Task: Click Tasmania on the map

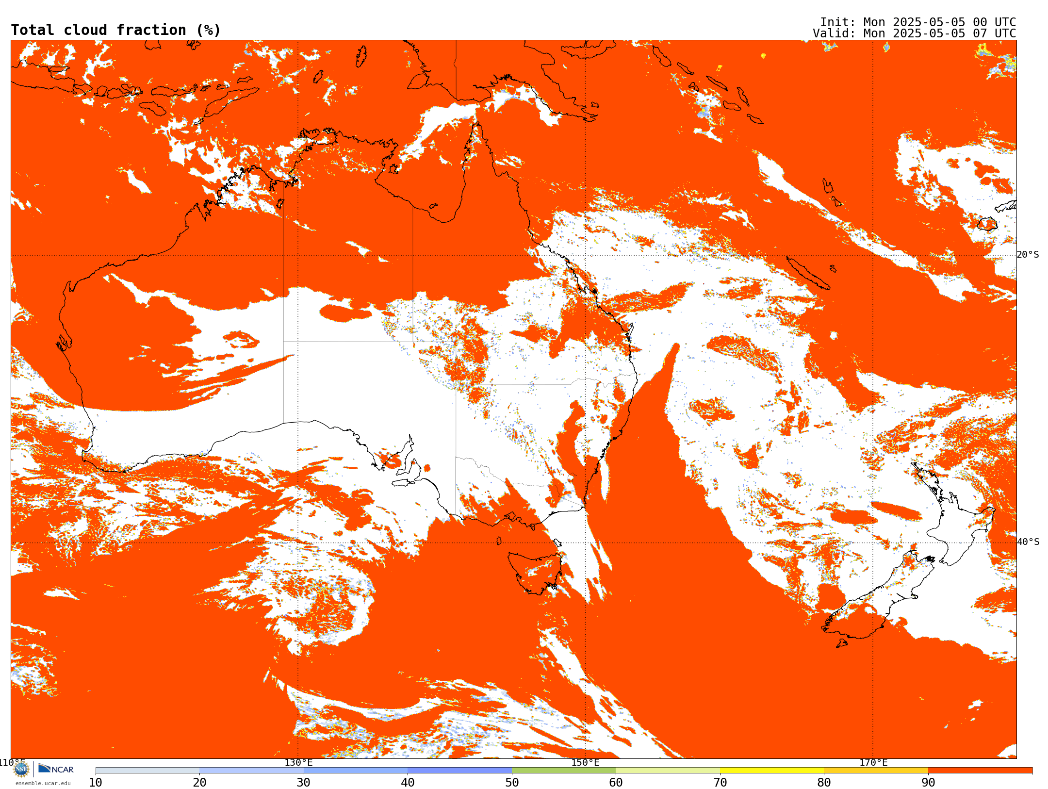Action: (x=536, y=573)
